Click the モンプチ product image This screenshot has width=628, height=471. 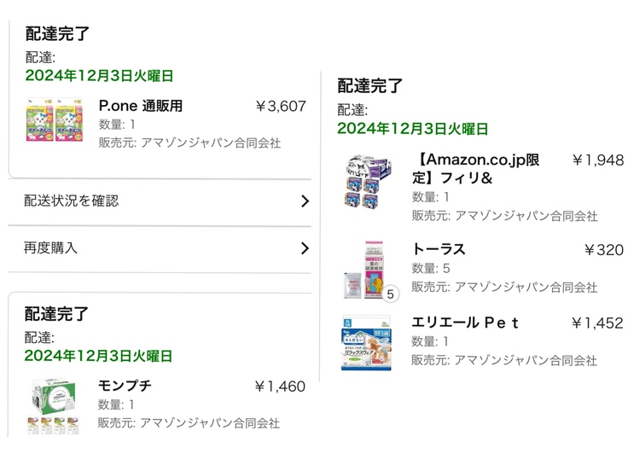tap(55, 405)
